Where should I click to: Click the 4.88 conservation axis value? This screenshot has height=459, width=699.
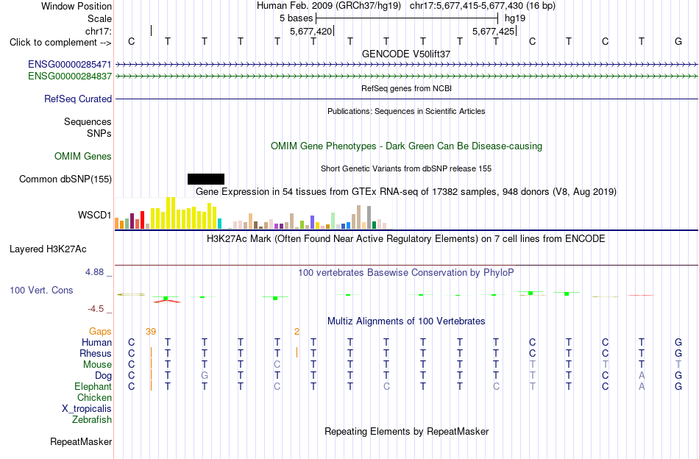tap(94, 272)
